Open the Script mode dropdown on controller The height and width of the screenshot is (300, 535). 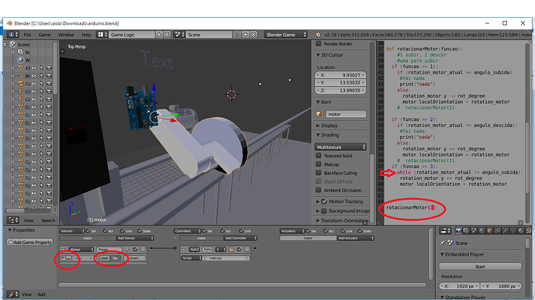point(192,258)
